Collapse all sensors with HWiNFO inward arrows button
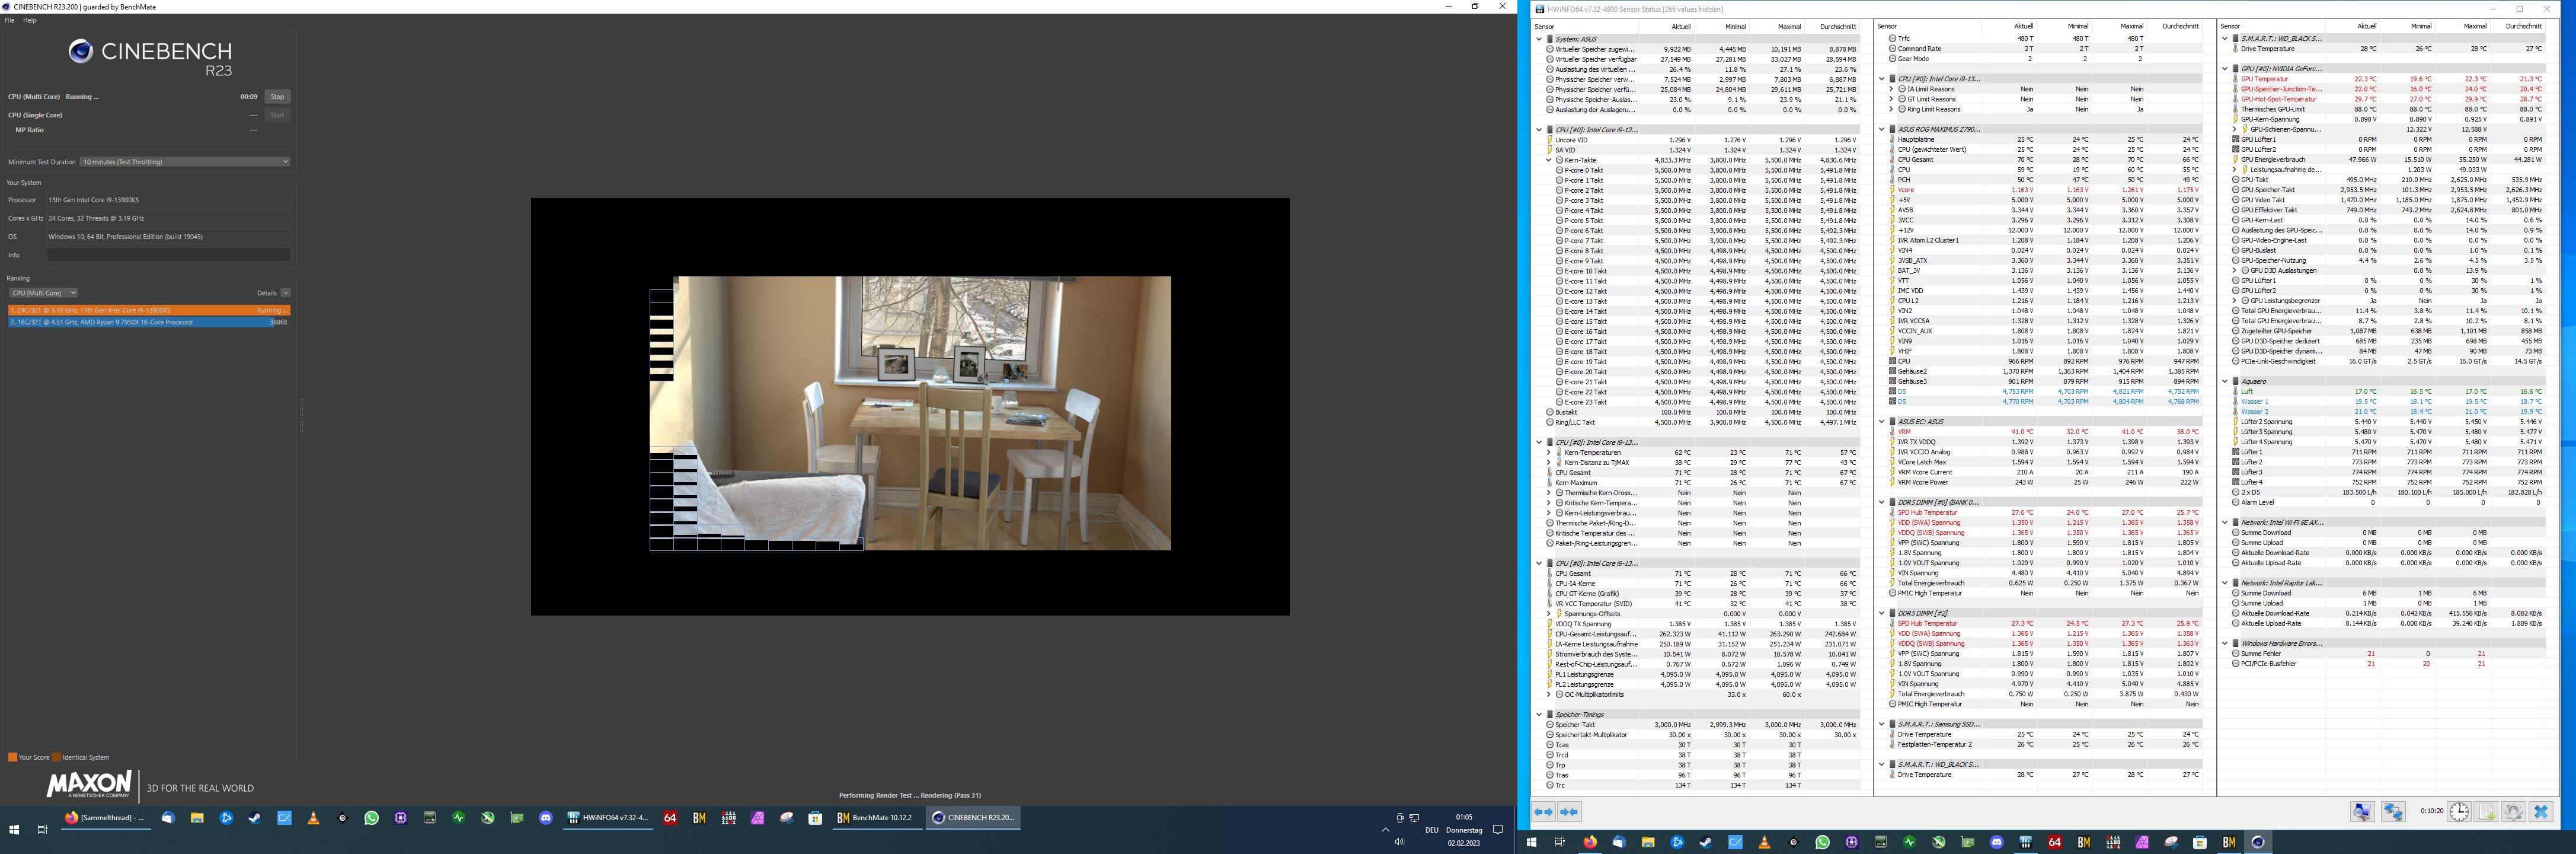 coord(1569,812)
